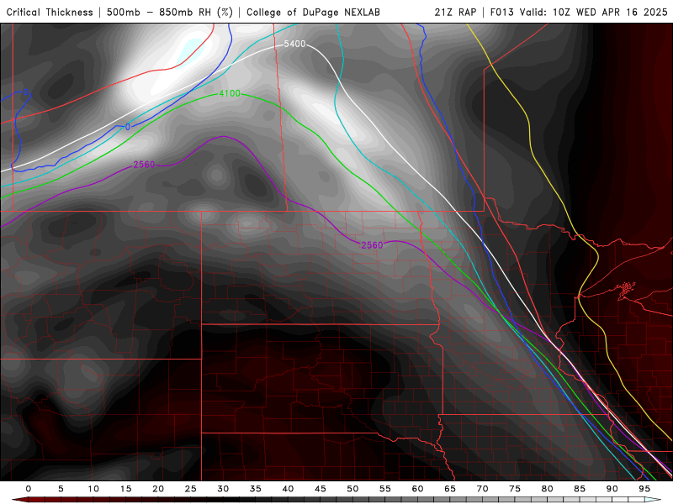Click the colorbar value 55
The height and width of the screenshot is (504, 673).
(385, 489)
